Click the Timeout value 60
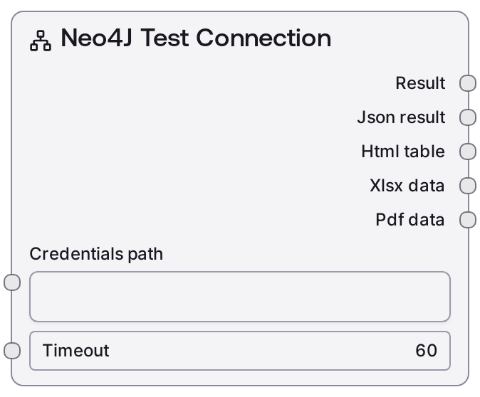Viewport: 480px width, 397px height. pyautogui.click(x=426, y=351)
